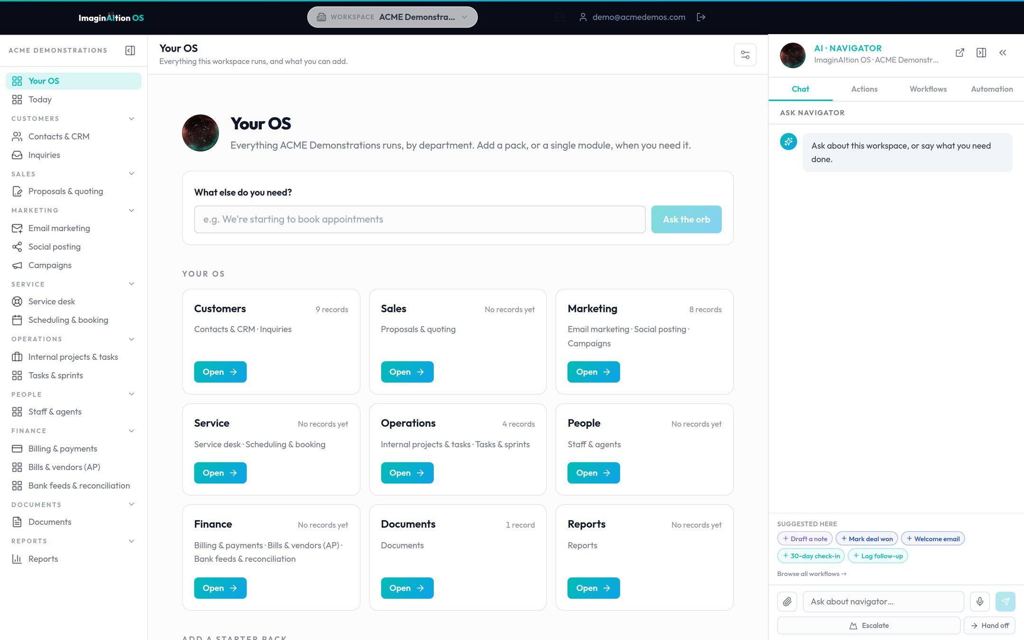1024x640 pixels.
Task: Select the Mark deal won suggestion
Action: [867, 539]
